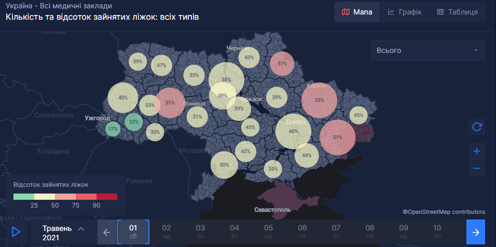Click the 22% green bubble
Screen dimensions: 496x247
tap(134, 122)
